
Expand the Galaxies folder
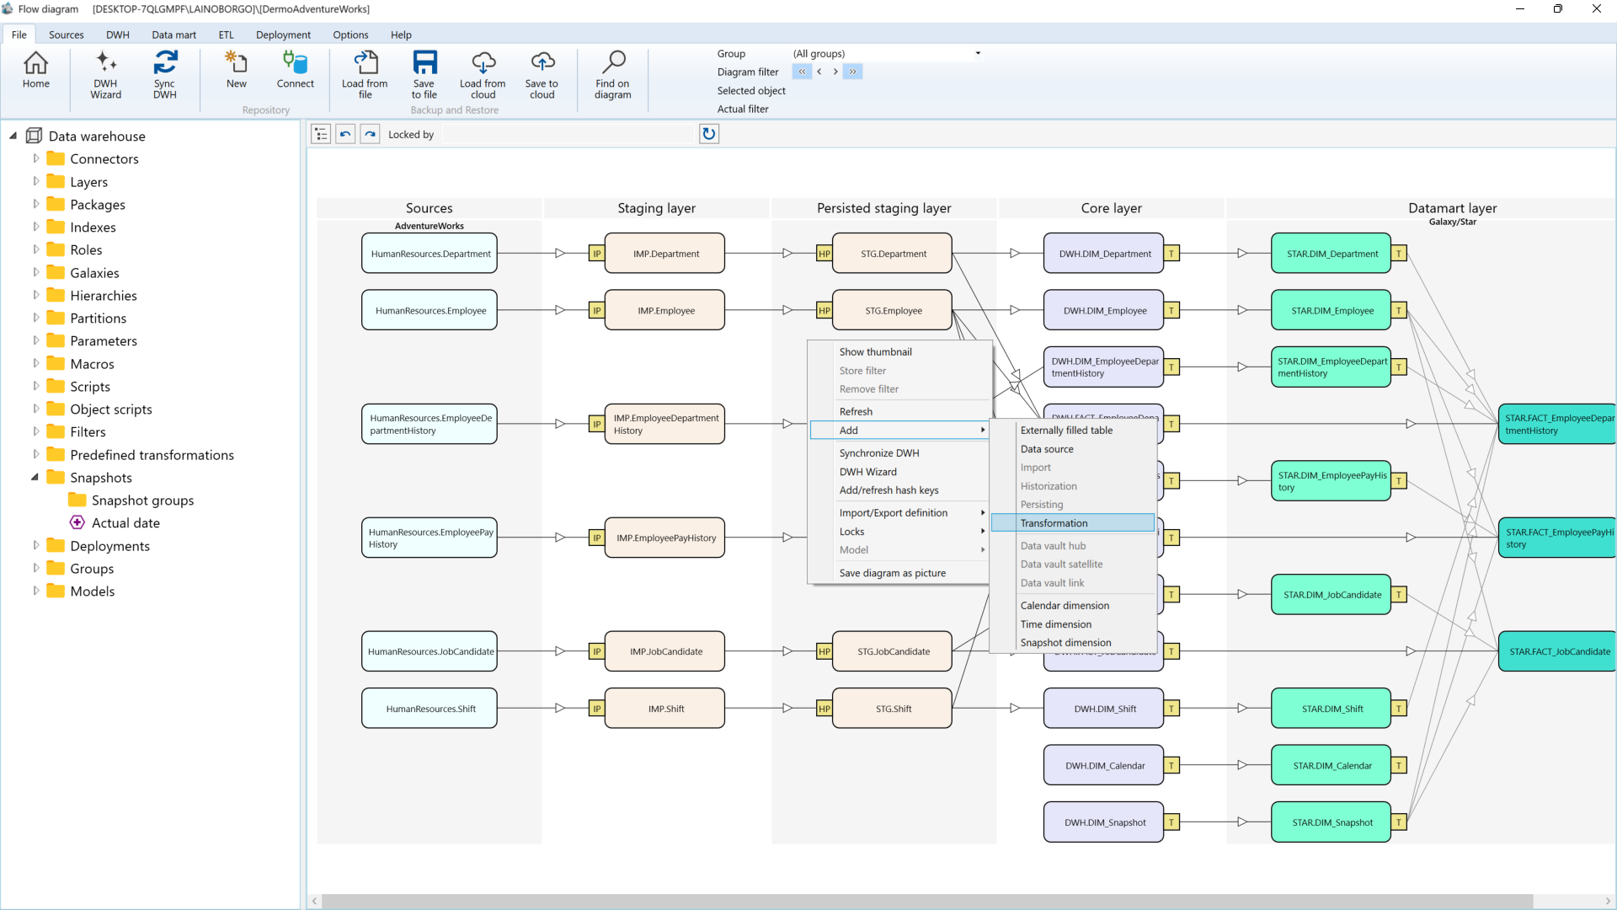pos(36,272)
